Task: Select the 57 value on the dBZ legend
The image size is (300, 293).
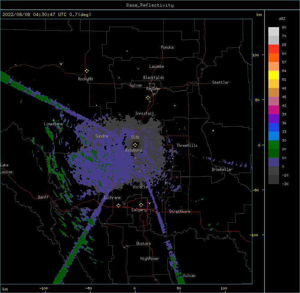Action: point(284,62)
